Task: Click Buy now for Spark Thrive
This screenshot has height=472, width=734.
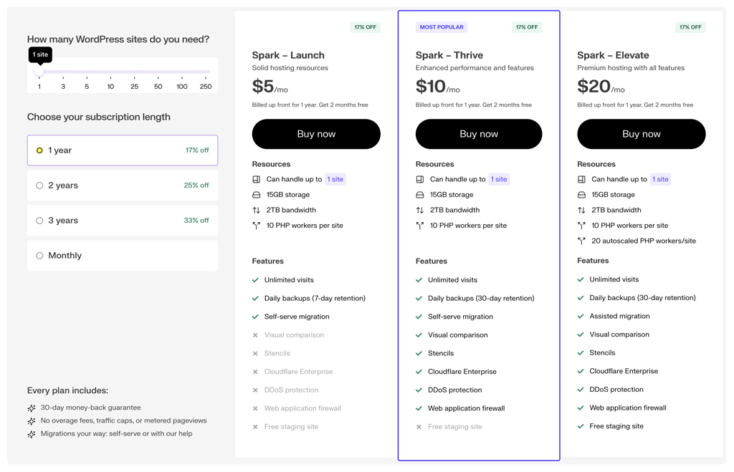Action: coord(479,134)
